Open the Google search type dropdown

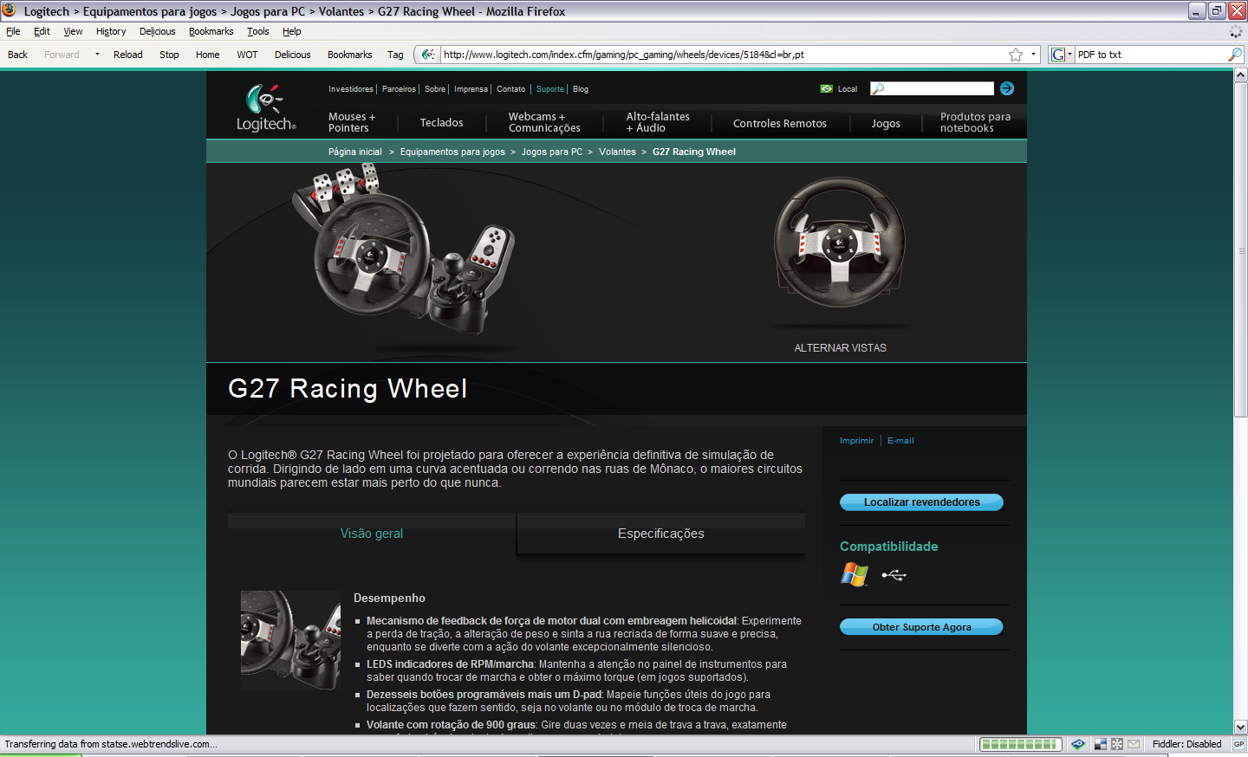tap(1069, 54)
